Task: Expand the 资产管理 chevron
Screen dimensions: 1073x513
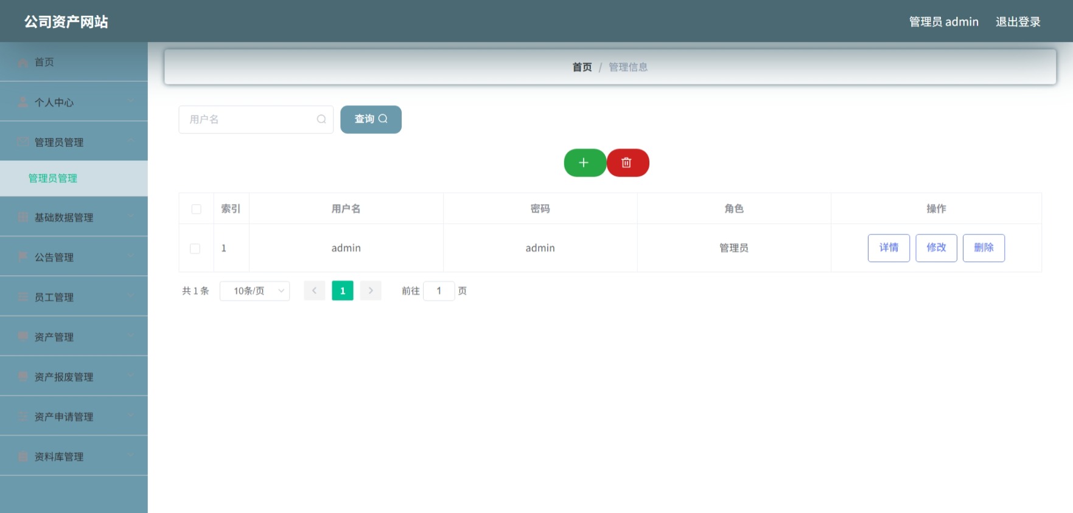Action: click(131, 336)
